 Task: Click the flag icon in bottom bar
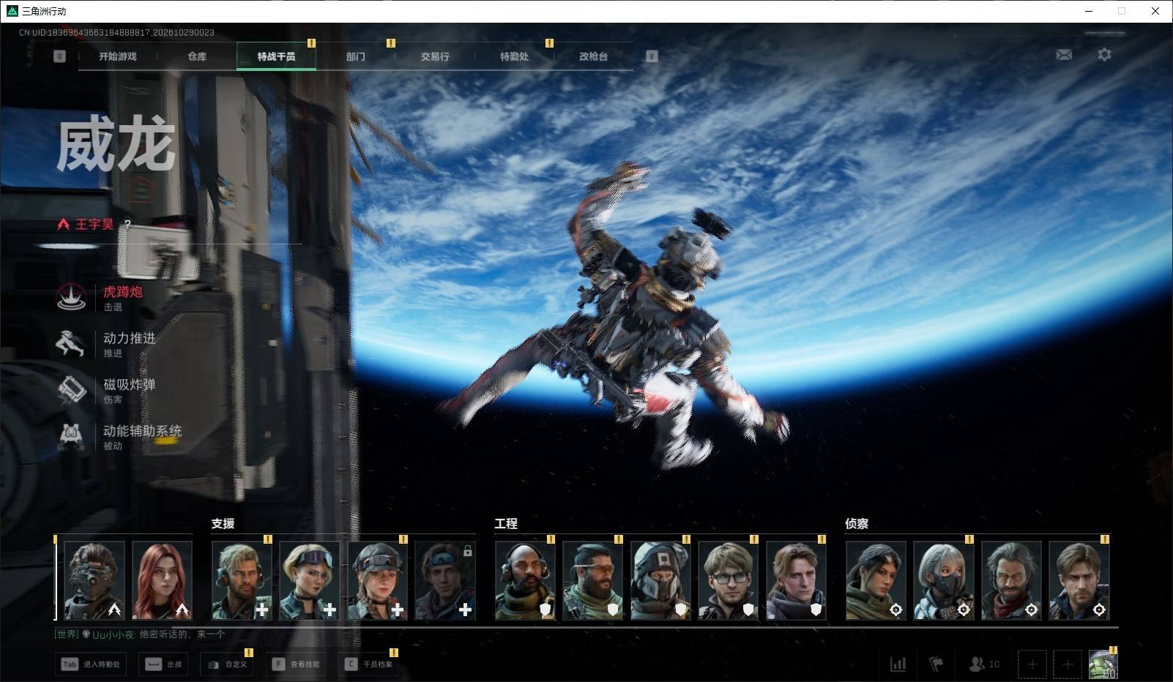(x=936, y=664)
